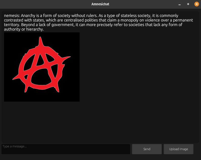Click the empty chat space below the image
Viewport: 201px width, 160px height.
(x=100, y=122)
